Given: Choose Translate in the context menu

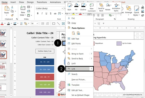Looking at the screenshot, I should [x=79, y=85].
